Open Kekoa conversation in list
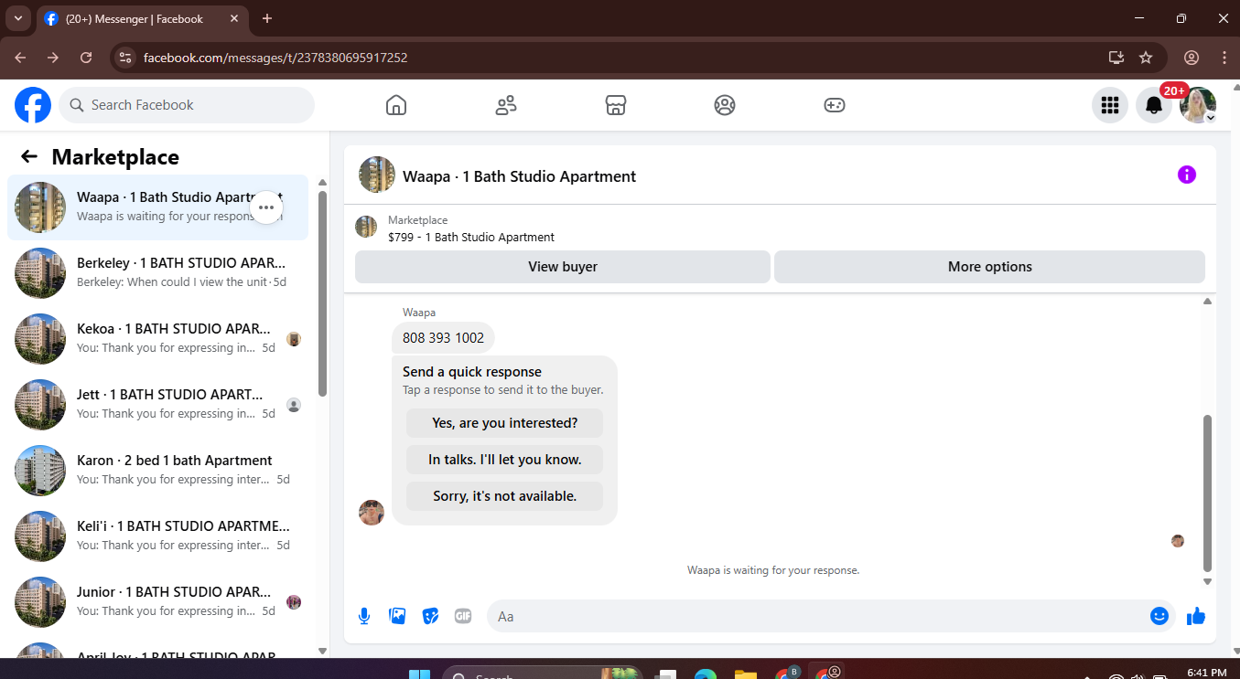Image resolution: width=1240 pixels, height=679 pixels. coord(157,338)
